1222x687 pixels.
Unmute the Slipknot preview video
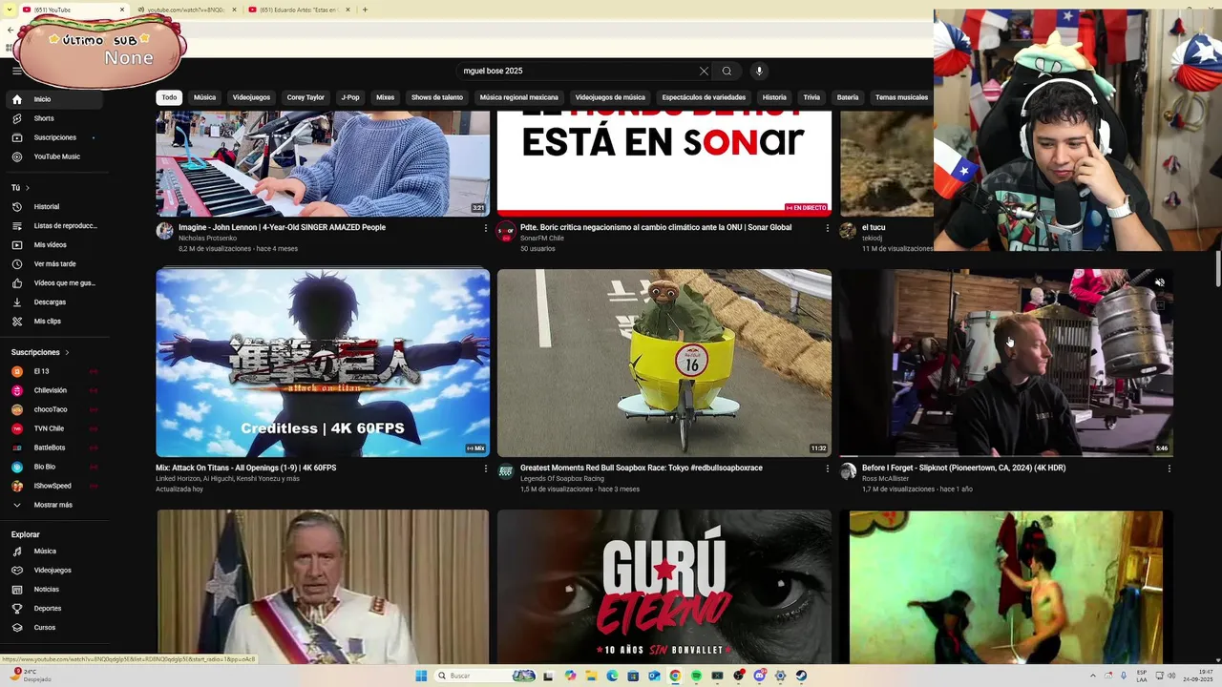click(1160, 282)
